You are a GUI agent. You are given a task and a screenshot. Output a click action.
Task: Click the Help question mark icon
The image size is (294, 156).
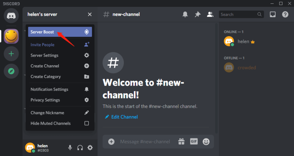coord(285,14)
